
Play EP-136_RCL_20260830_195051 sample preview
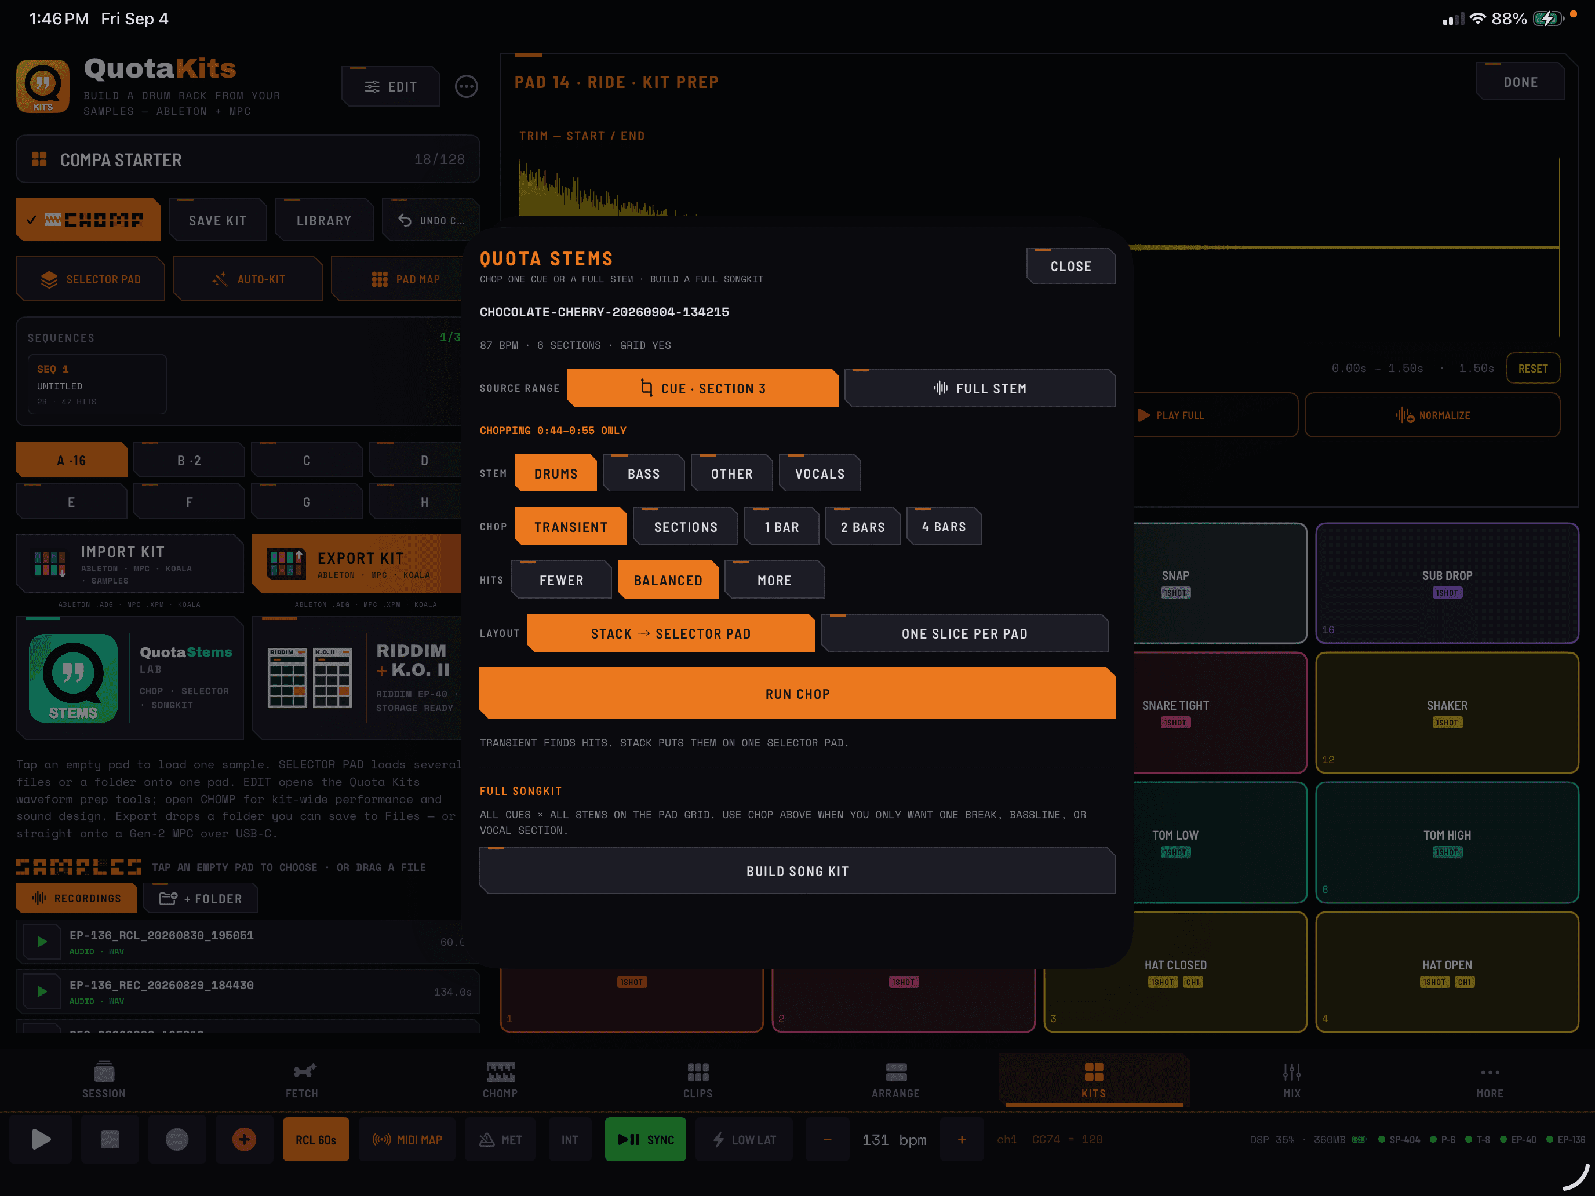(x=42, y=942)
